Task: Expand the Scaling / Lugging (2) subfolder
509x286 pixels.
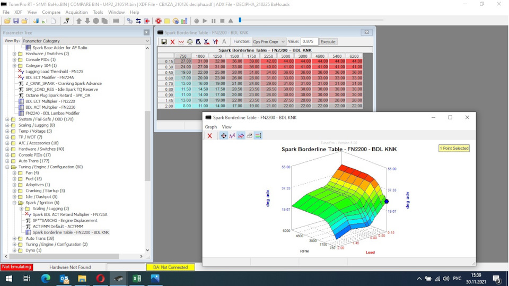Action: pyautogui.click(x=21, y=209)
